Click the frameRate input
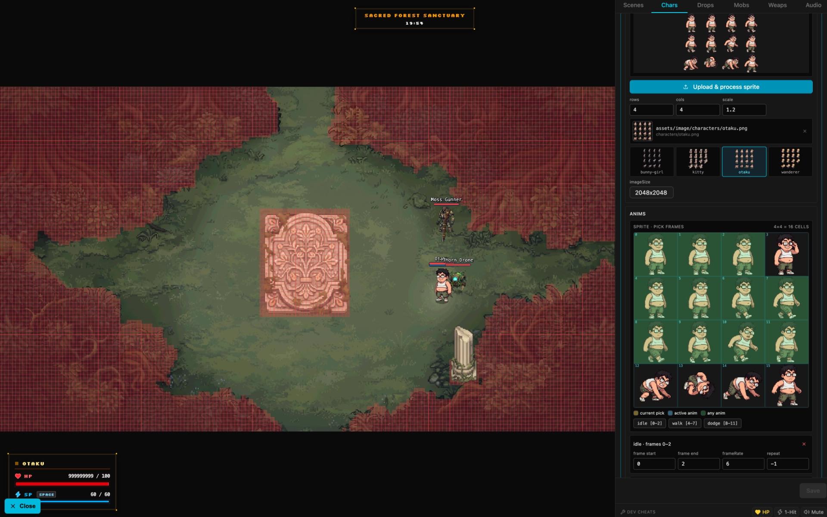 (743, 464)
